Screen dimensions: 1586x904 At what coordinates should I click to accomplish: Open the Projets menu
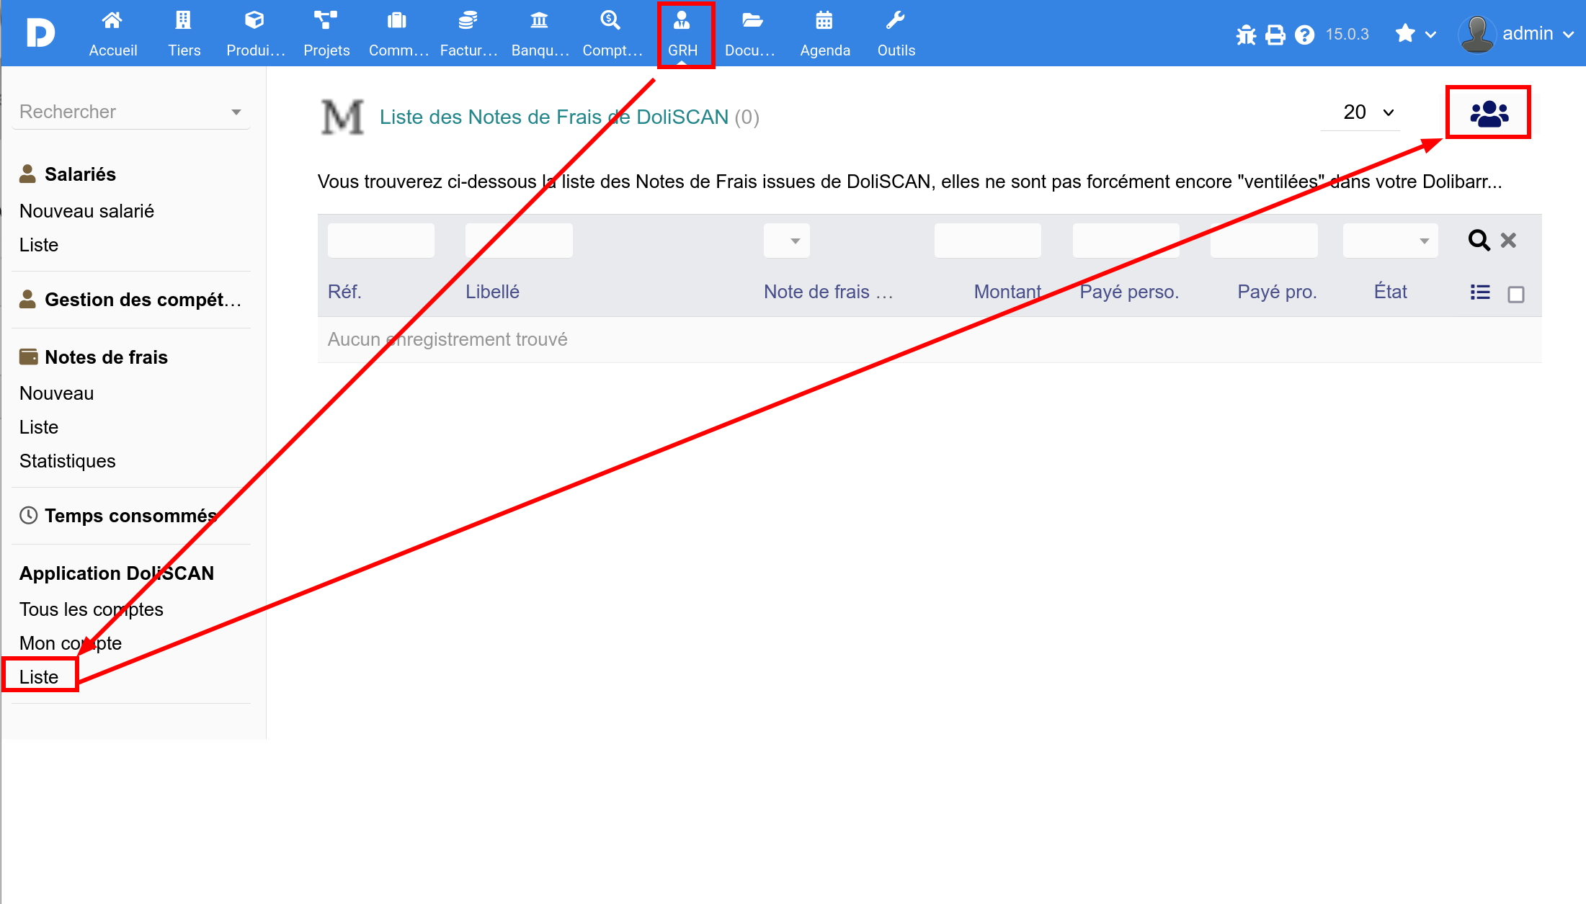coord(326,33)
